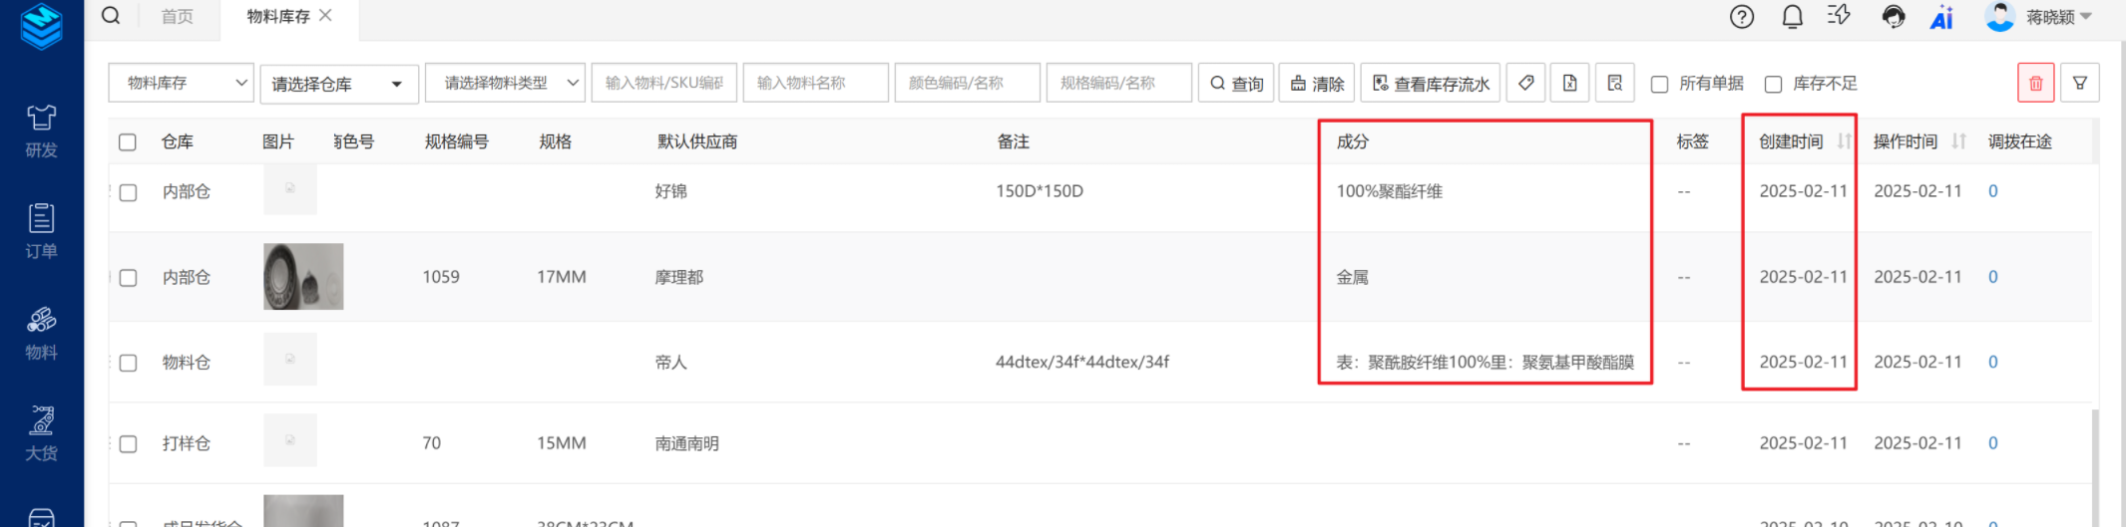
Task: Launch the AI assistant icon
Action: (1941, 17)
